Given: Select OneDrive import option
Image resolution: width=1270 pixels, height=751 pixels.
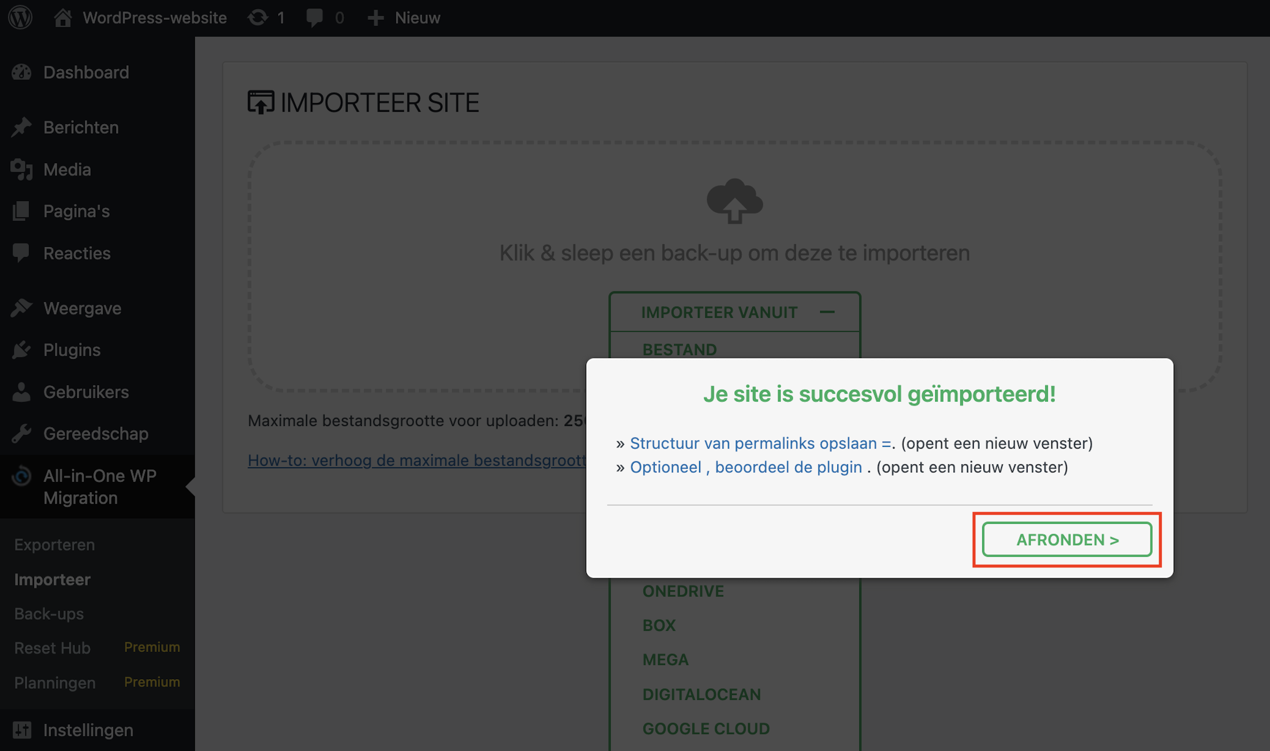Looking at the screenshot, I should click(683, 591).
